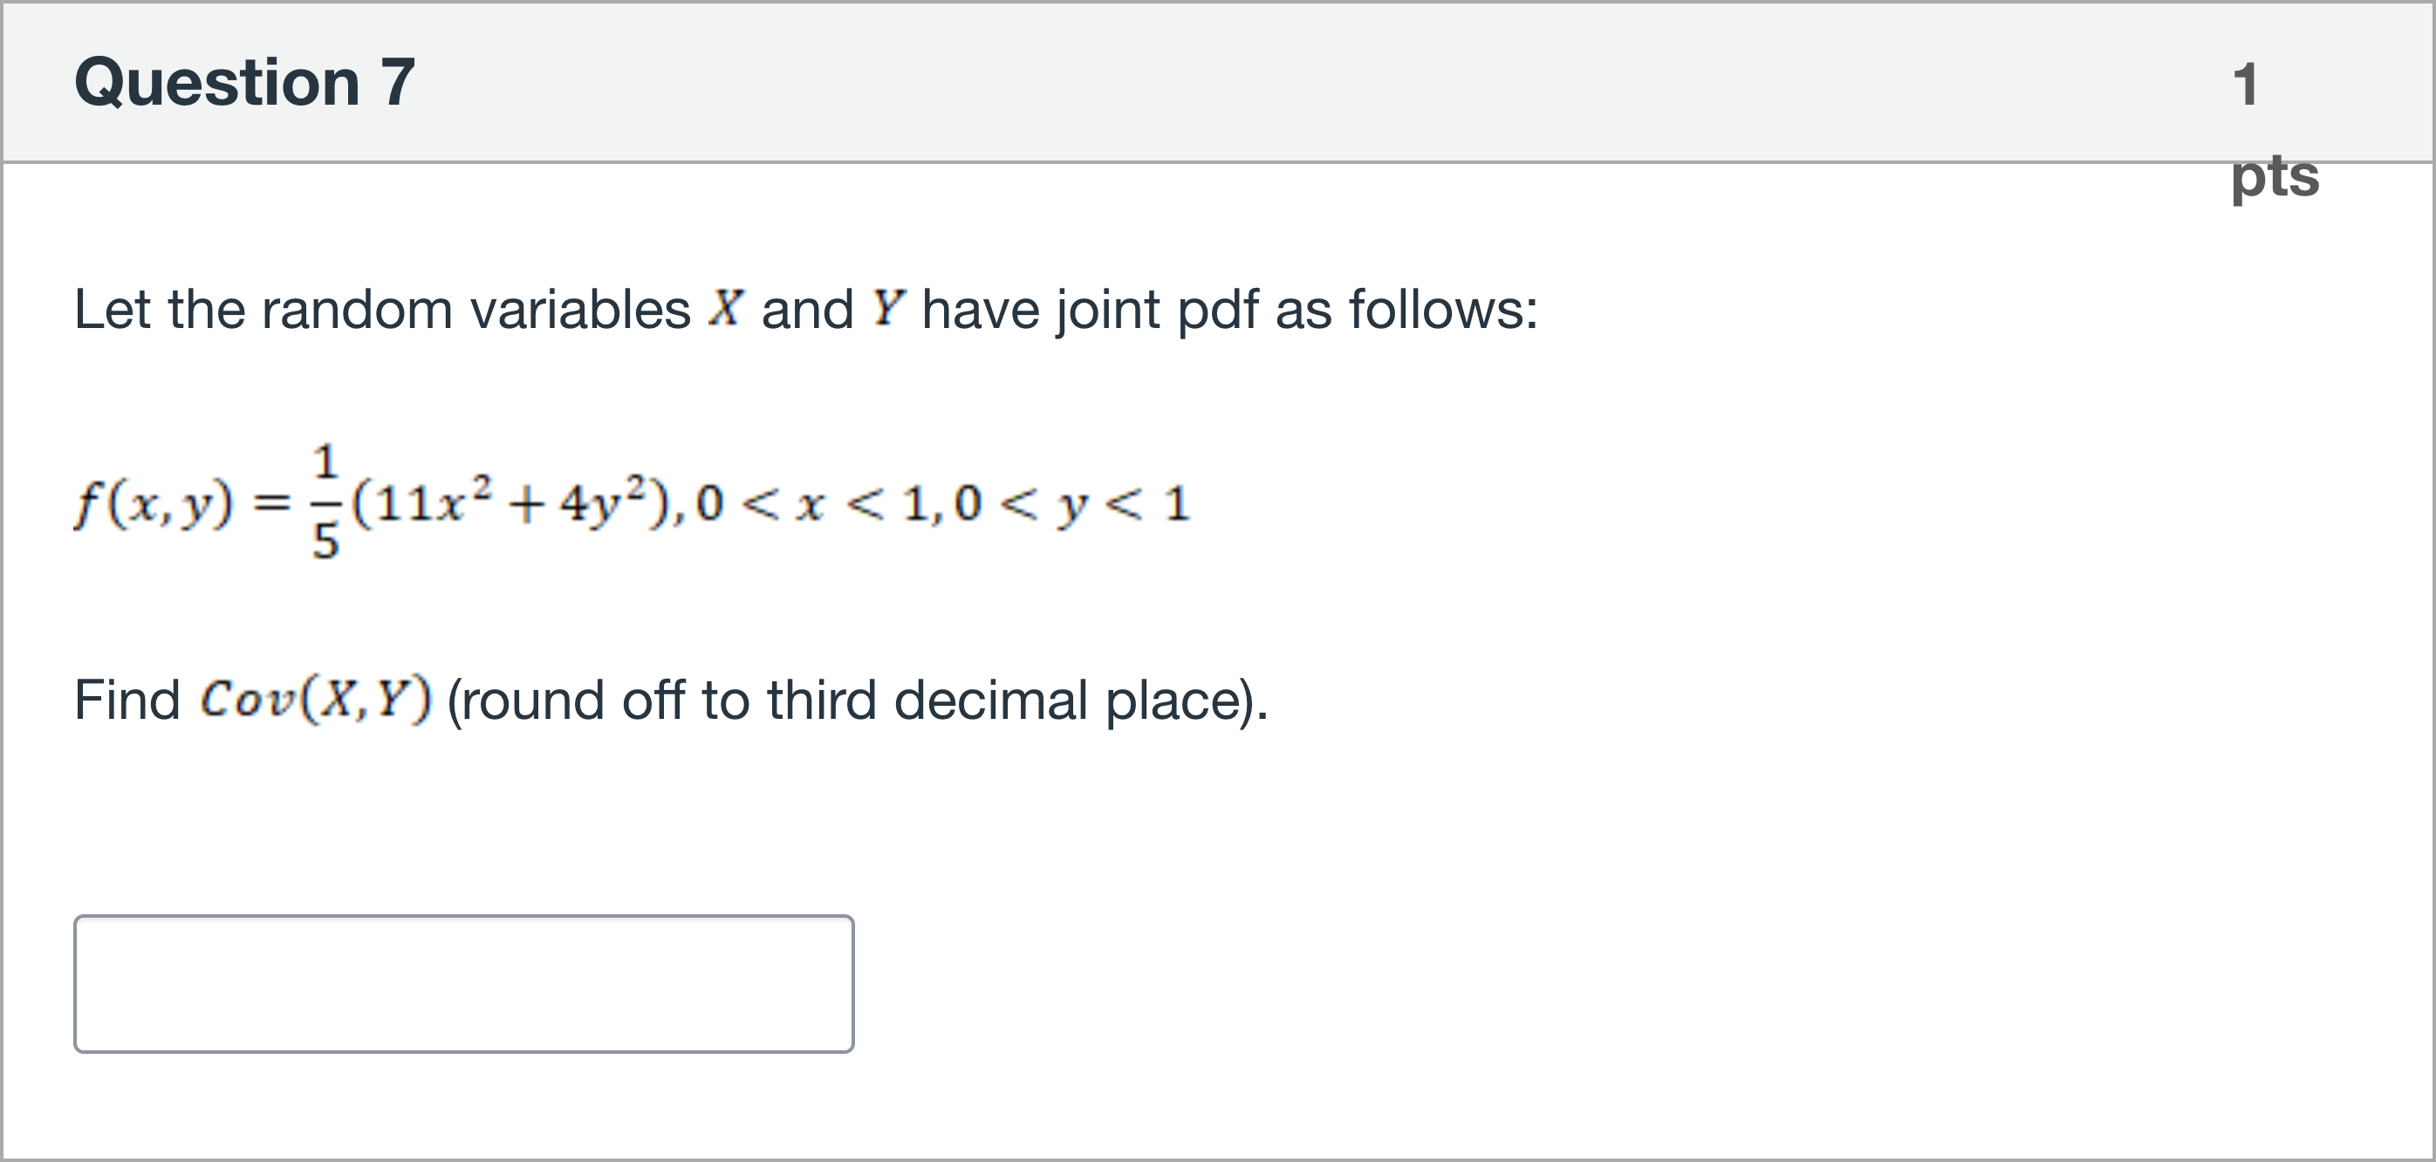Click the italic Y in the first sentence
The height and width of the screenshot is (1162, 2436).
click(888, 308)
